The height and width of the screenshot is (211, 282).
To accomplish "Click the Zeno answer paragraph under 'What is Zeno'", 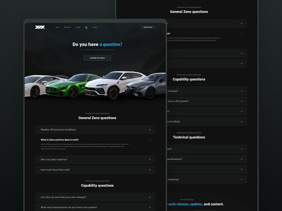I will [85, 146].
